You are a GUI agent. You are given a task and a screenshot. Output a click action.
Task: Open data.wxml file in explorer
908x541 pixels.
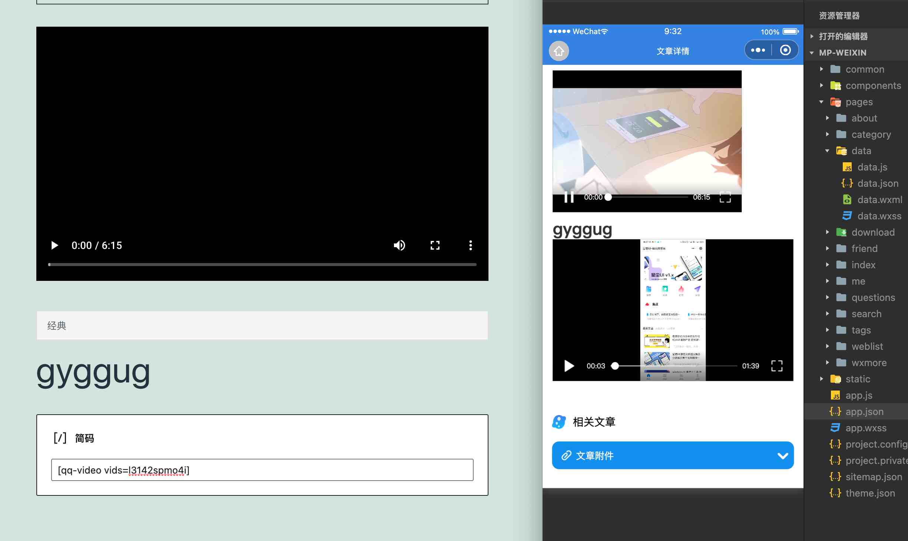[879, 200]
